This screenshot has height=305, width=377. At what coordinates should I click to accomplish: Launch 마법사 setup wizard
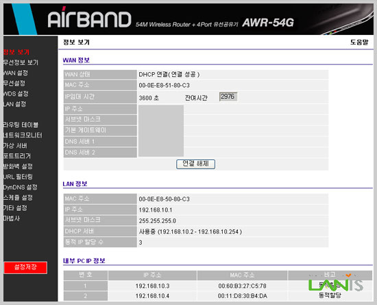pos(12,218)
